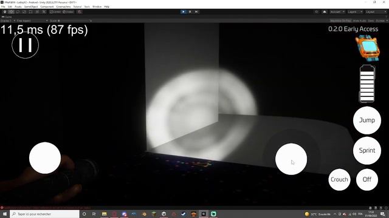This screenshot has height=218, width=389.
Task: Open the Assets menu
Action: click(18, 7)
